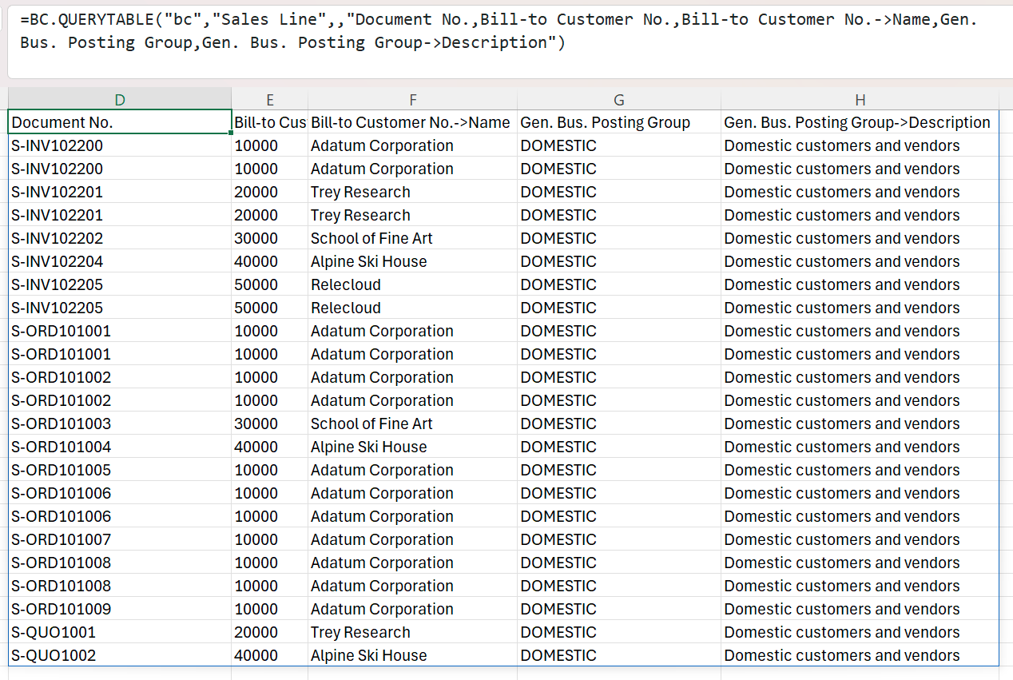Select the 'Bill-to Customer No.->Name' header cell
Image resolution: width=1013 pixels, height=680 pixels.
tap(413, 122)
